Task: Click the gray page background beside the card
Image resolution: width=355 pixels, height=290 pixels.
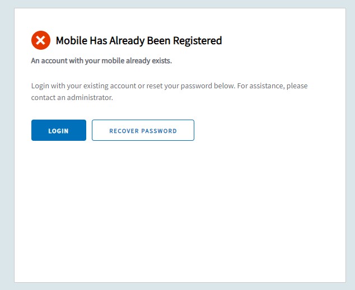Action: tap(7, 145)
